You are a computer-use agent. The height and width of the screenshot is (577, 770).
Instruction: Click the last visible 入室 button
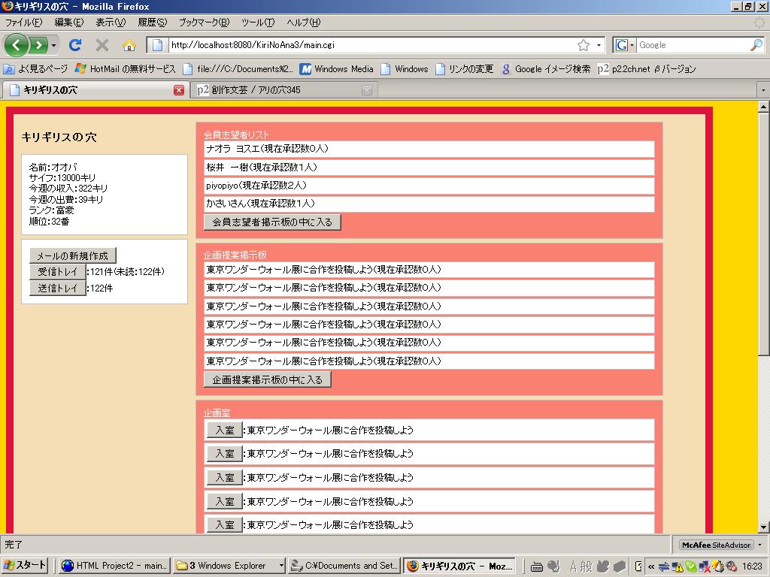(225, 524)
